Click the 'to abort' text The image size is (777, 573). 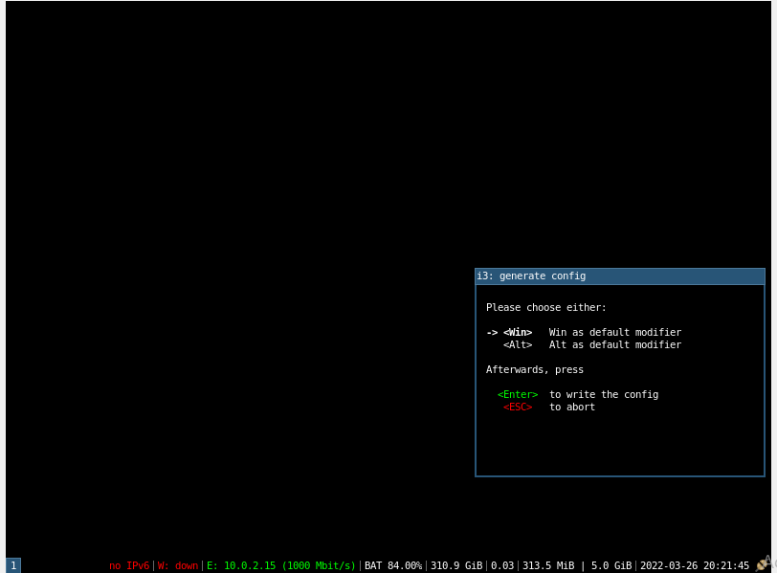(572, 408)
